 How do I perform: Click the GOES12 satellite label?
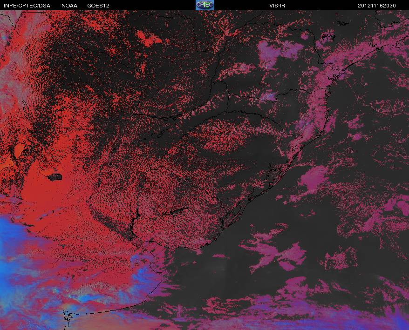point(98,6)
